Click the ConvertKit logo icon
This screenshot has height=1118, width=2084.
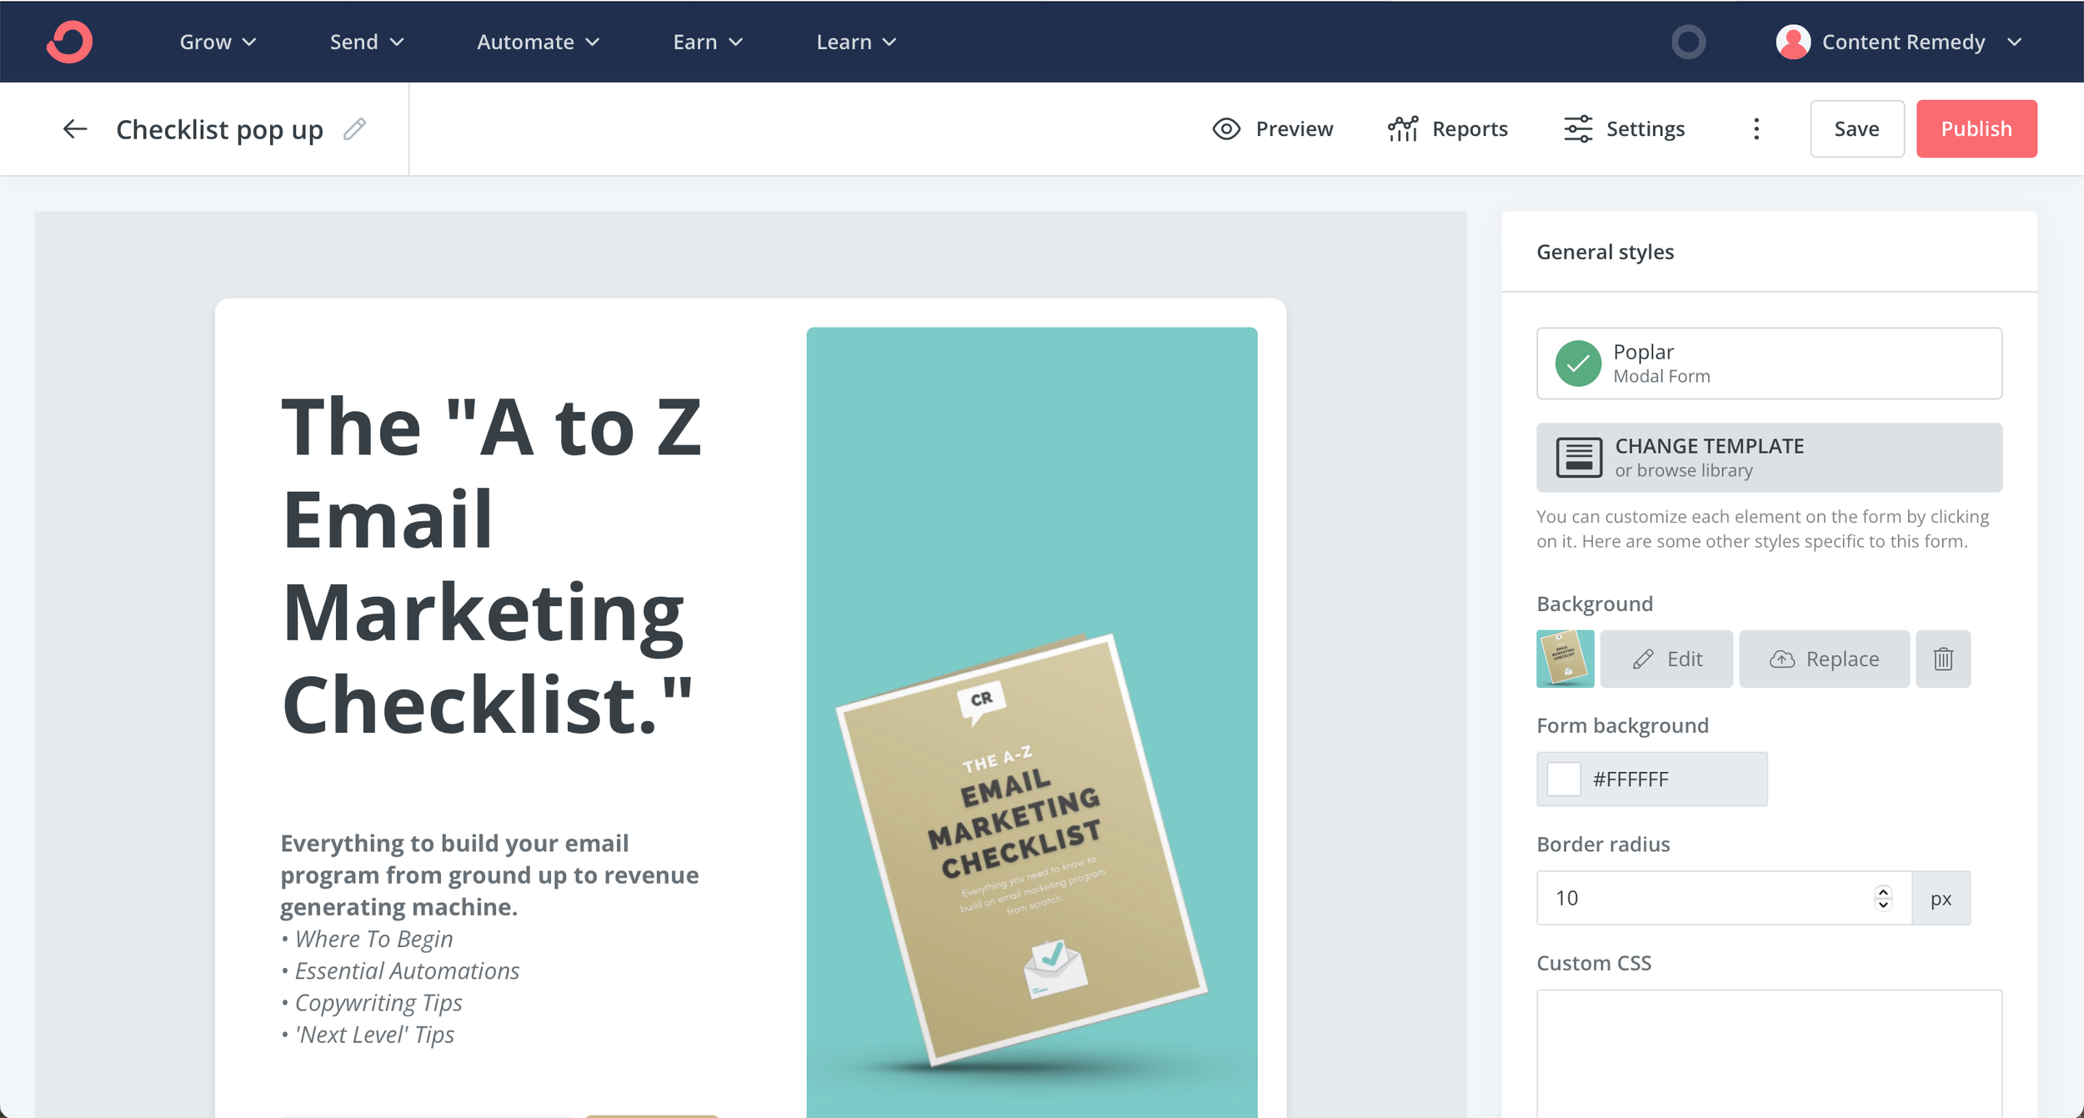69,42
